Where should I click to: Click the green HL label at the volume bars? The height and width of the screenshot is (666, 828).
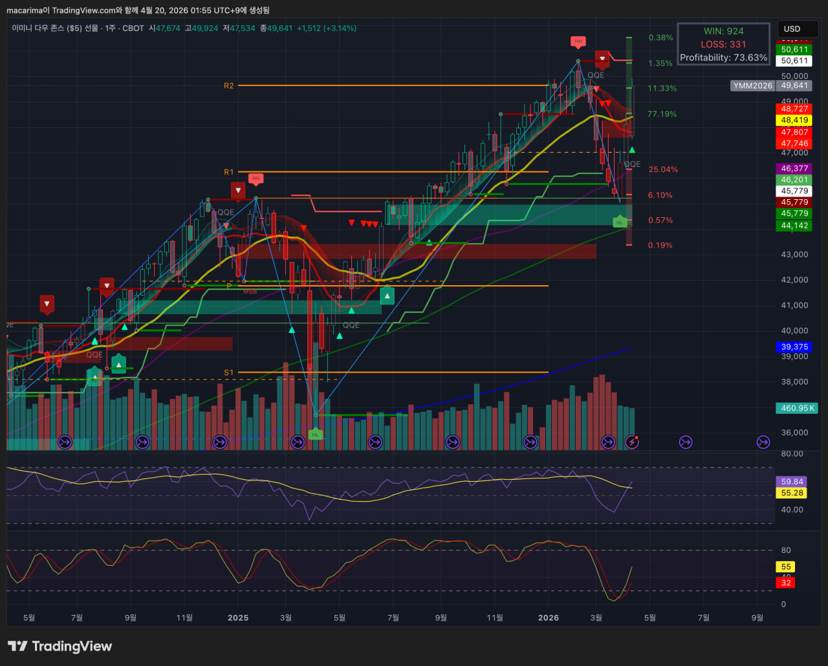tap(315, 435)
